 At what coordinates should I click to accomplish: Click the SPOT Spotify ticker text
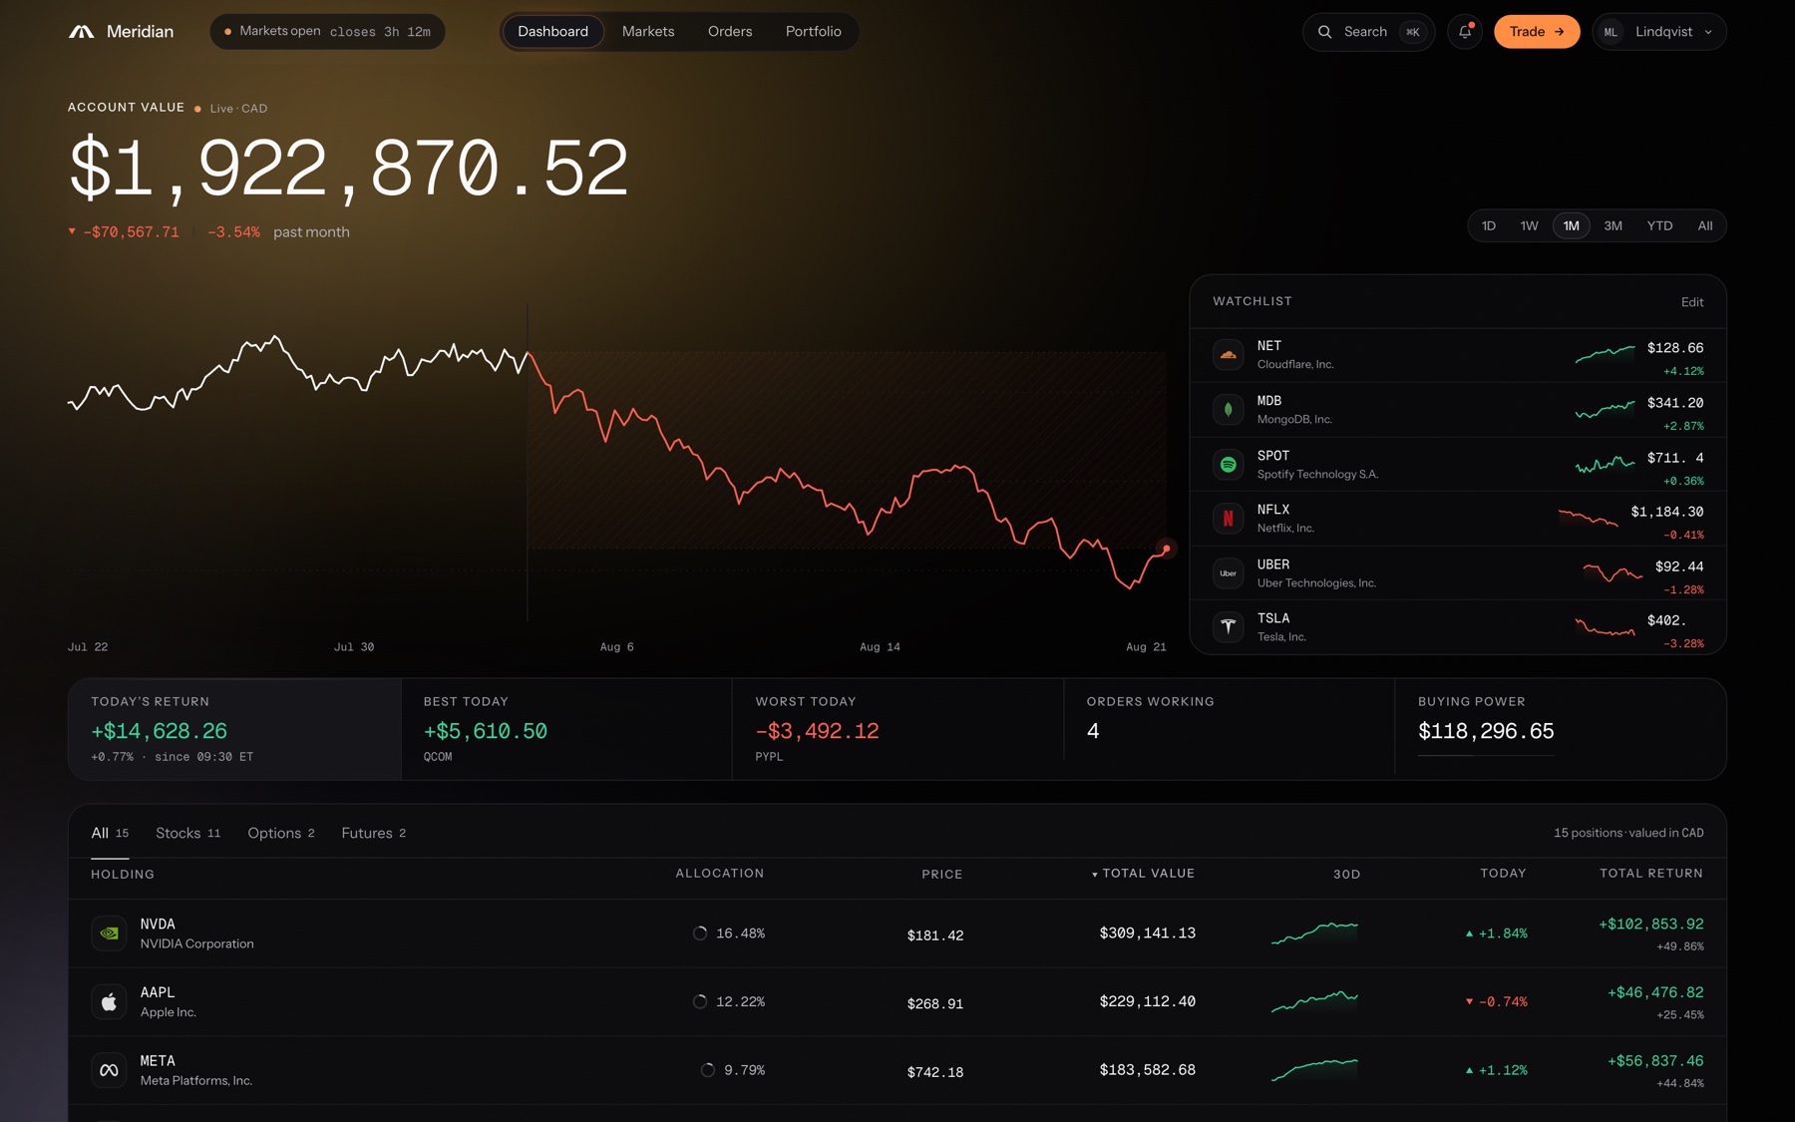click(1273, 456)
